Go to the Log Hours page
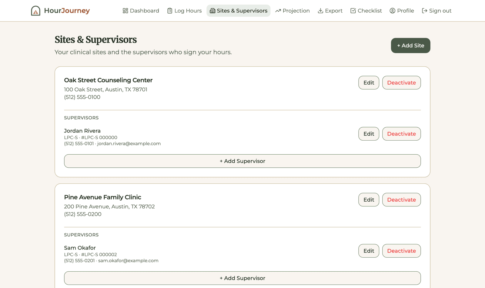This screenshot has height=288, width=485. [184, 11]
